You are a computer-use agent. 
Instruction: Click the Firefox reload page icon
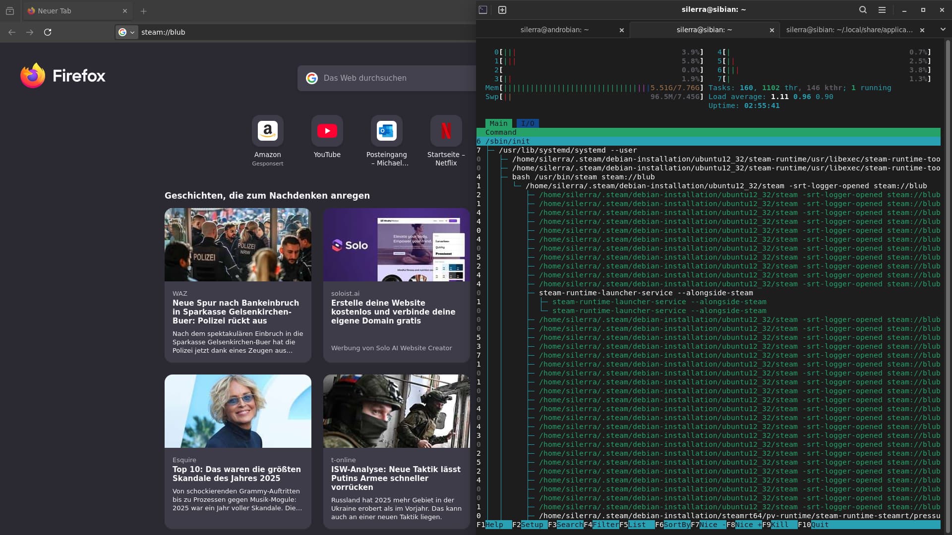48,32
